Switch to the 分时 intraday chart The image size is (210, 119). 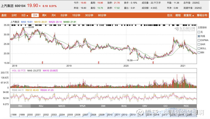14,15
